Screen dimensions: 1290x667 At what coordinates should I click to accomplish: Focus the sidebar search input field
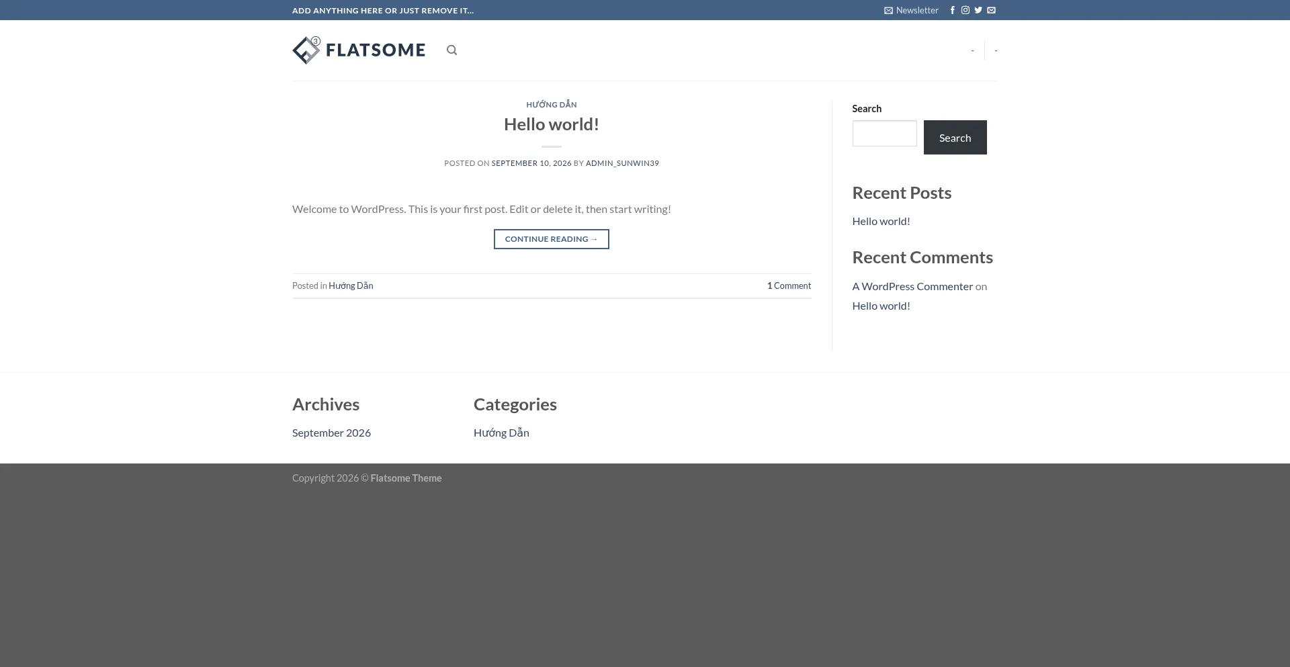[x=884, y=133]
